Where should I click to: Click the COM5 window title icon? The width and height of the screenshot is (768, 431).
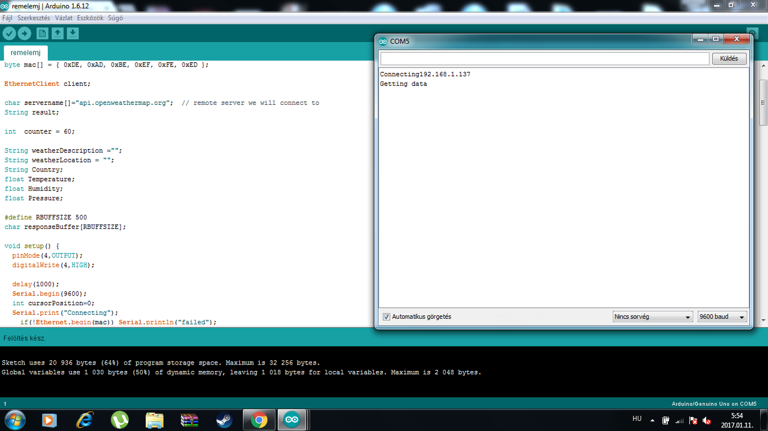click(x=383, y=41)
